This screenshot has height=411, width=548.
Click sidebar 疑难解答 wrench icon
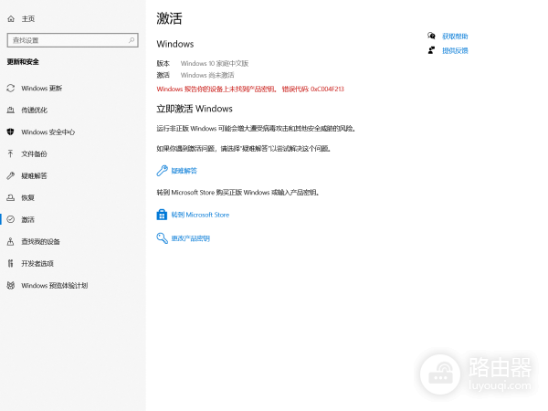click(11, 175)
